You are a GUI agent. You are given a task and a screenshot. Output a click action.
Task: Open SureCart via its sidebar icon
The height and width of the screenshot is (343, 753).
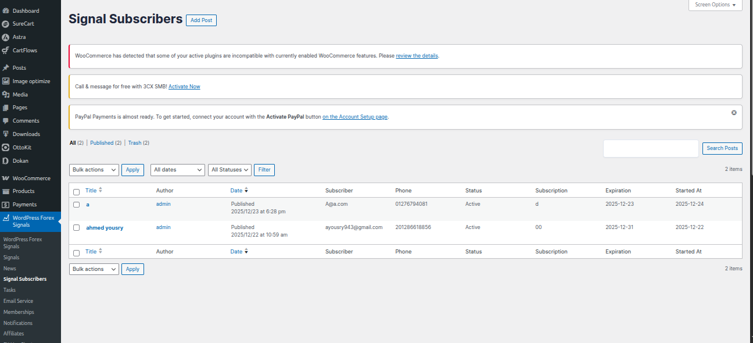click(x=6, y=24)
